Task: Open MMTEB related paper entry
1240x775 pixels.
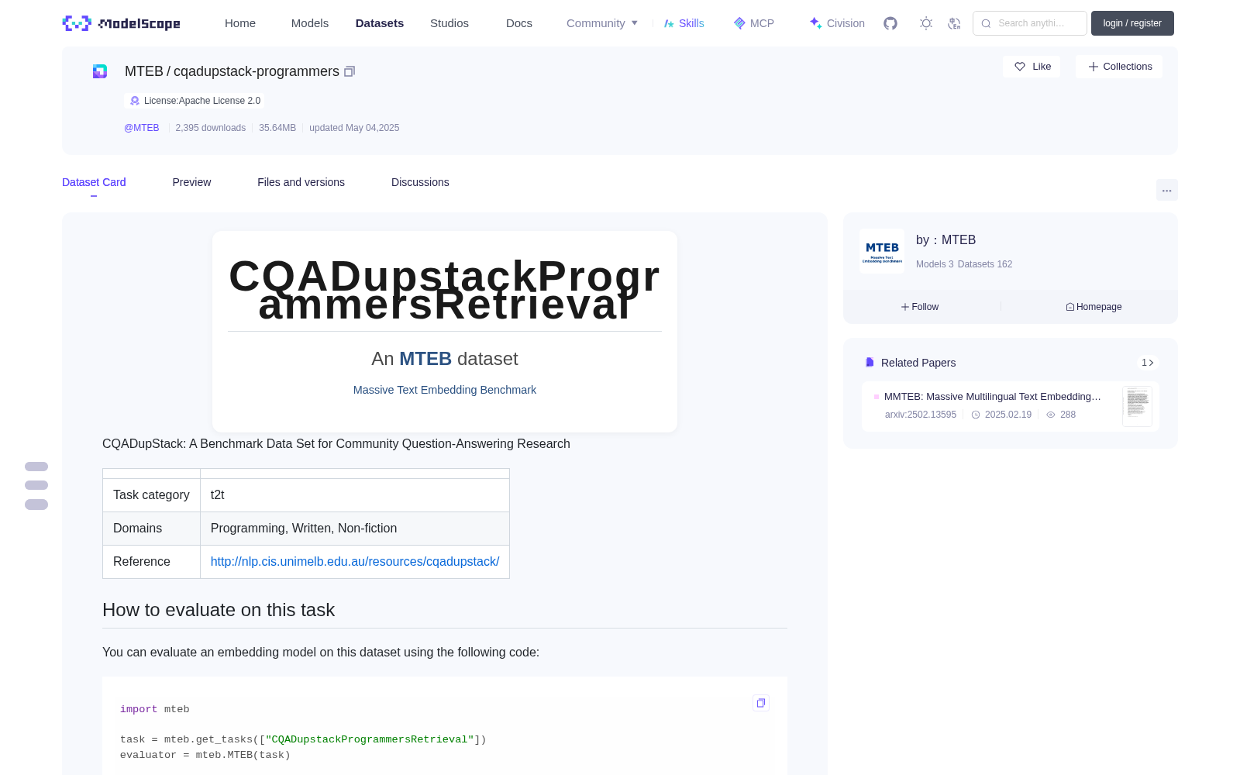Action: [1011, 406]
